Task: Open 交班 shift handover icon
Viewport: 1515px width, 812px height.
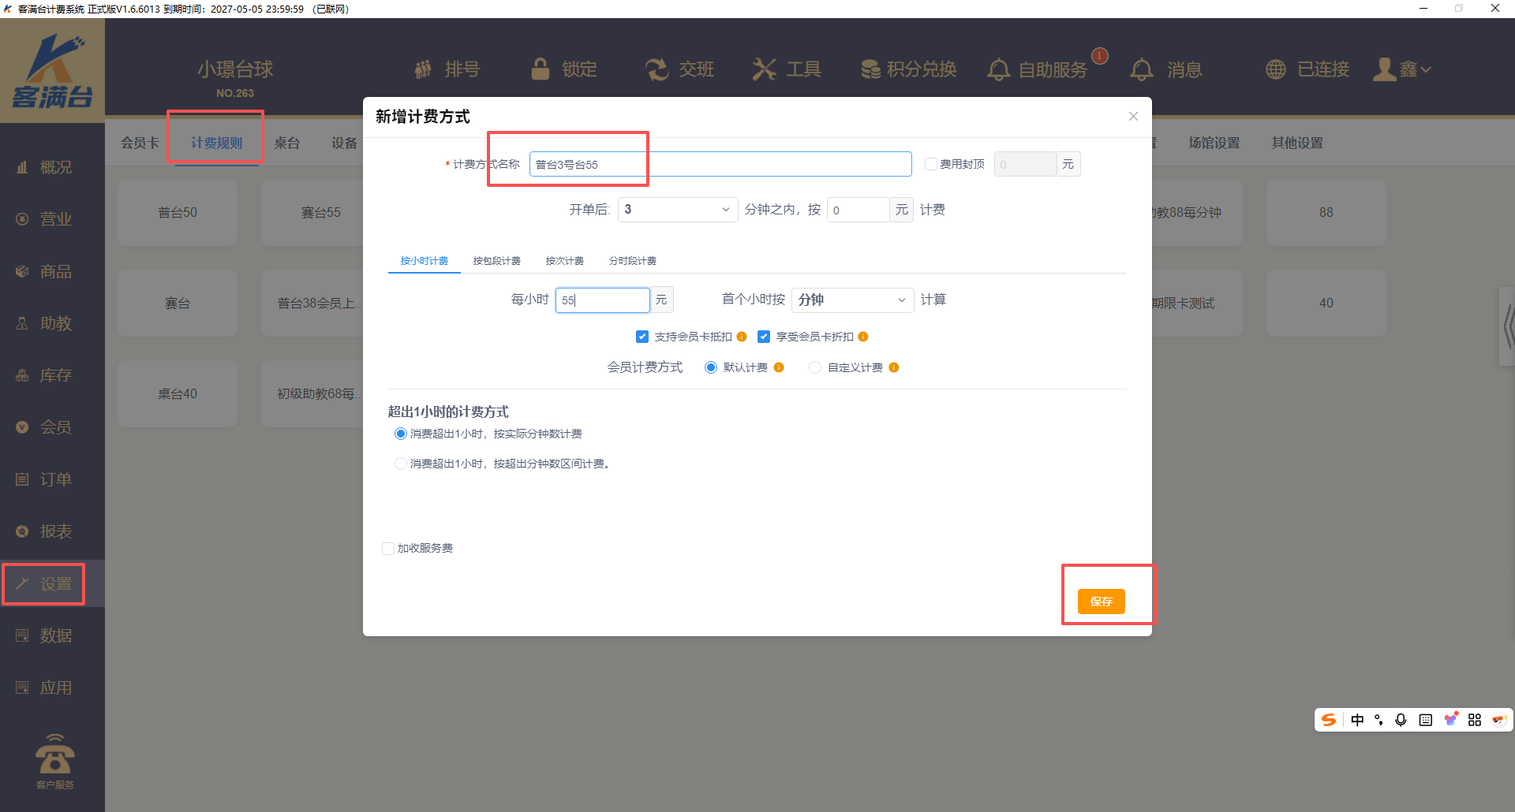Action: point(656,69)
